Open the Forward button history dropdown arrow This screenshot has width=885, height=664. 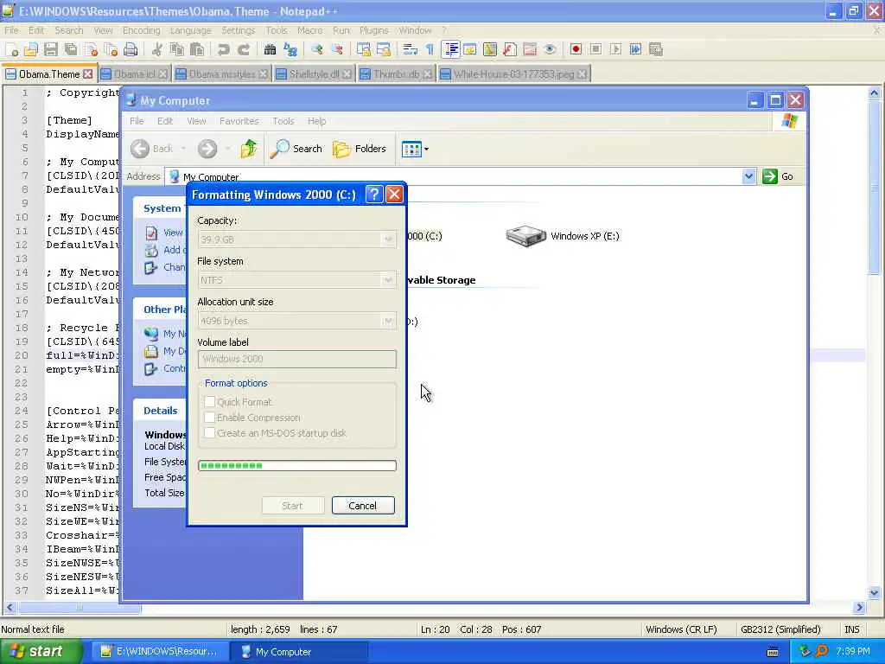tap(227, 149)
